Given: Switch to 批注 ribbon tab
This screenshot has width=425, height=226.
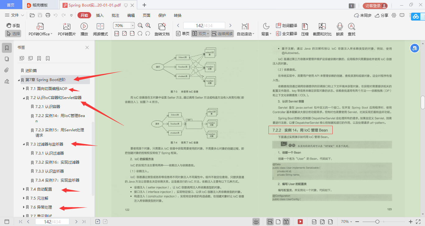Looking at the screenshot, I should click(x=115, y=15).
